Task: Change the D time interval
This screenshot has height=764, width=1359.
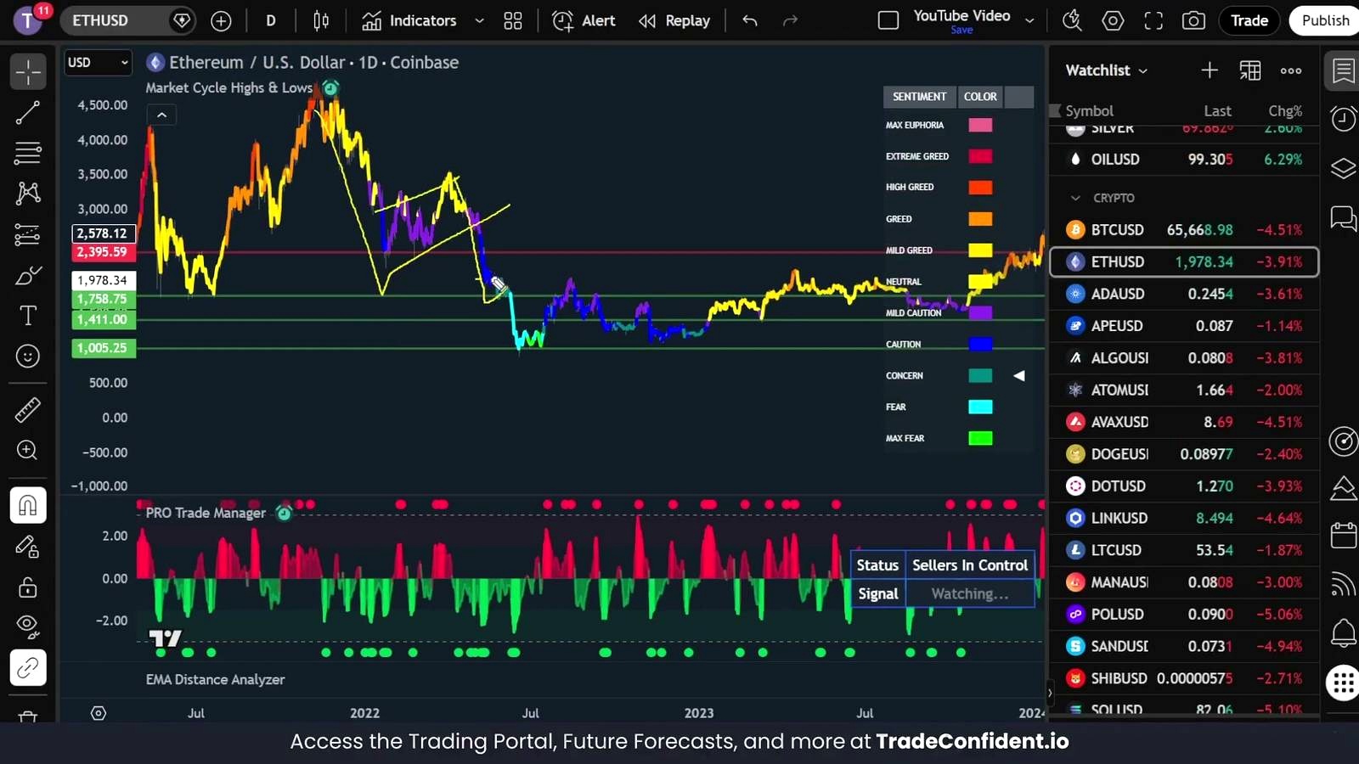Action: coord(271,20)
